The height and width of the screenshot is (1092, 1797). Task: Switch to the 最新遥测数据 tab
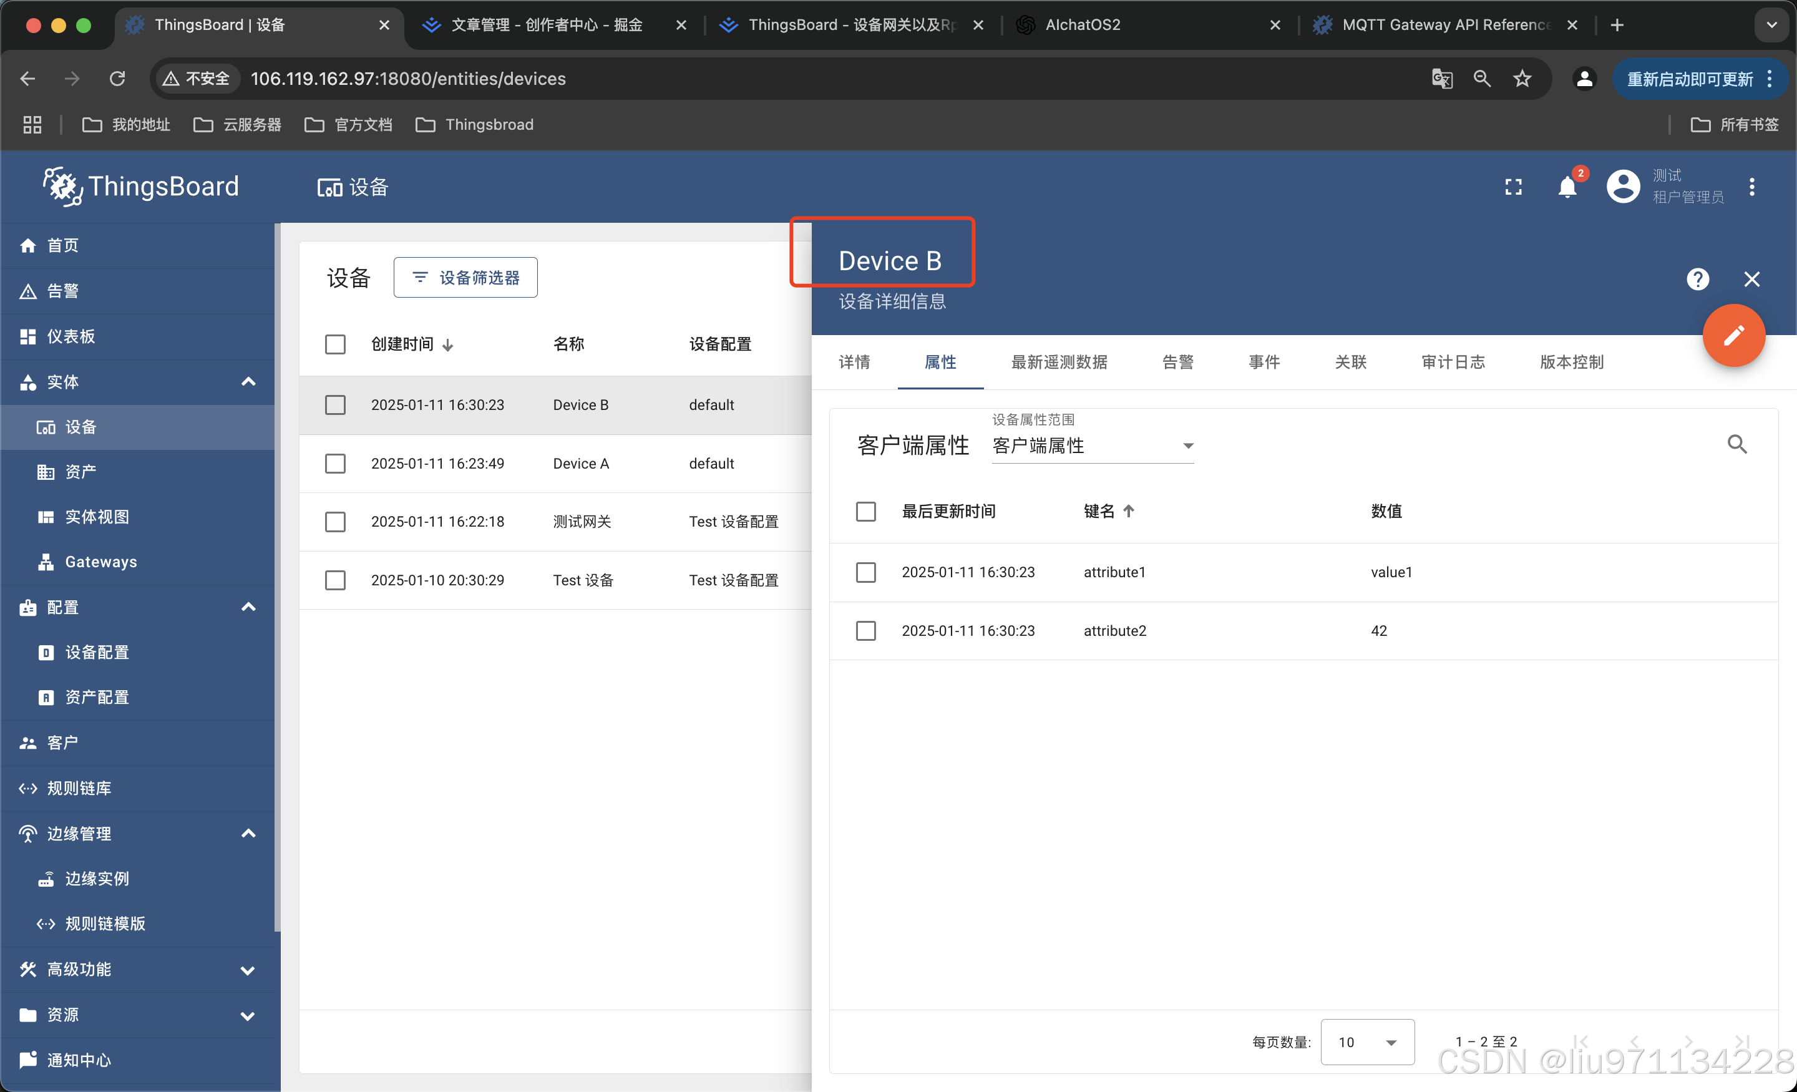1059,363
